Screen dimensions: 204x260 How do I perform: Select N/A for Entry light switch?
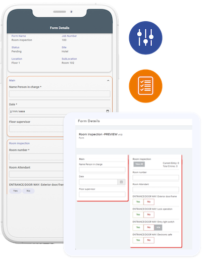(x=158, y=227)
